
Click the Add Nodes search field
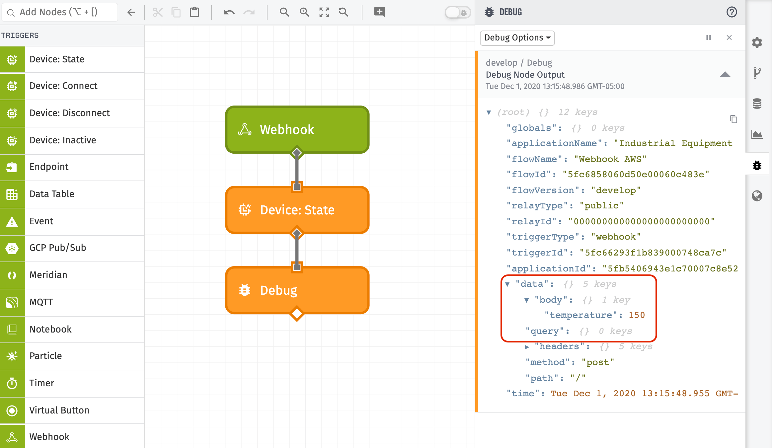point(60,12)
